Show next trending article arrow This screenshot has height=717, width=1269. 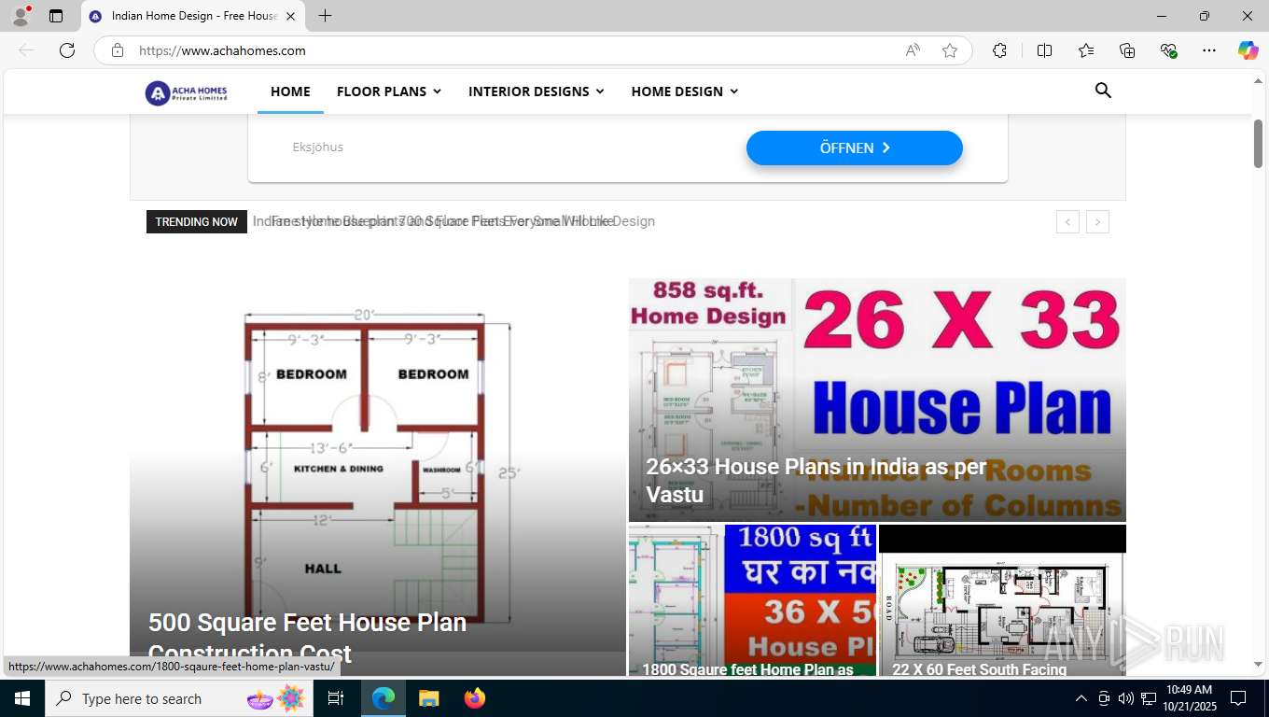click(x=1097, y=222)
